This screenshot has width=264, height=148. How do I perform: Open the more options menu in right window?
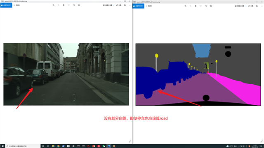[262, 6]
